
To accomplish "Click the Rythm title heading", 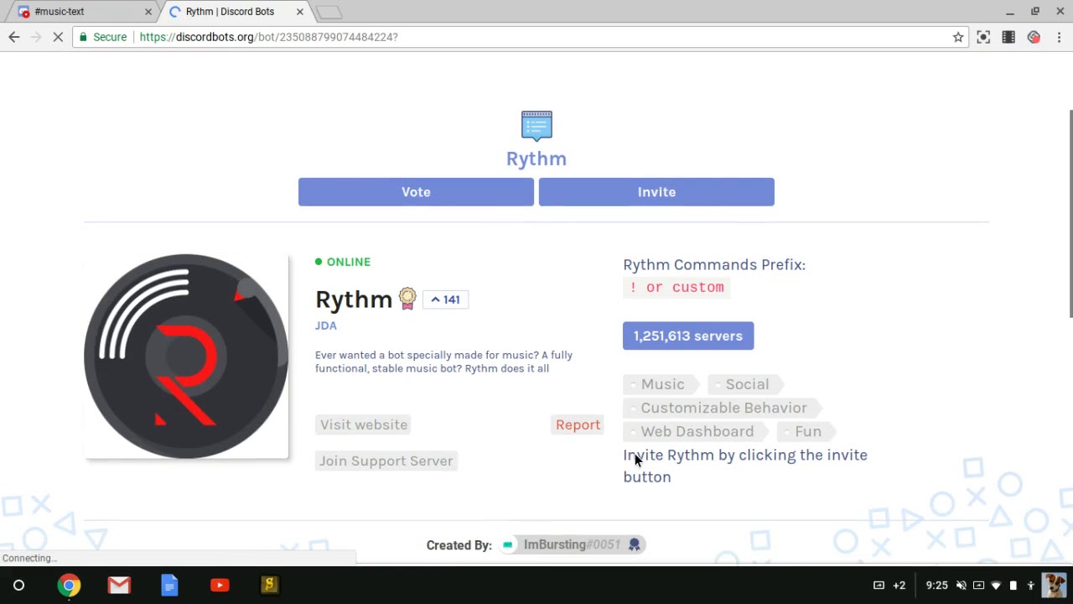I will point(536,159).
